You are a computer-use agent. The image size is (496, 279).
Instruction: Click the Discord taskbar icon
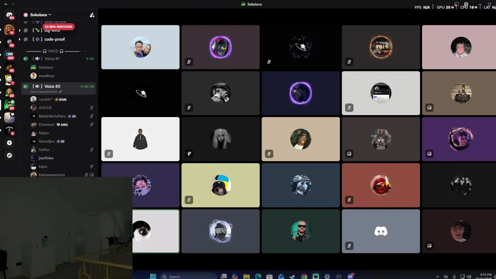(x=351, y=276)
